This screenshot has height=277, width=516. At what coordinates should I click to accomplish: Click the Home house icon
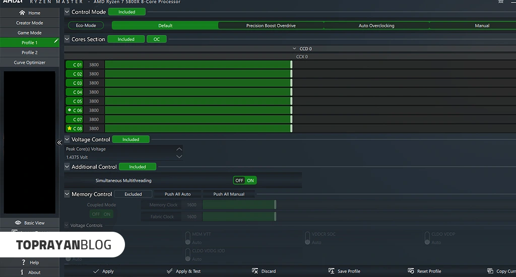tap(22, 13)
